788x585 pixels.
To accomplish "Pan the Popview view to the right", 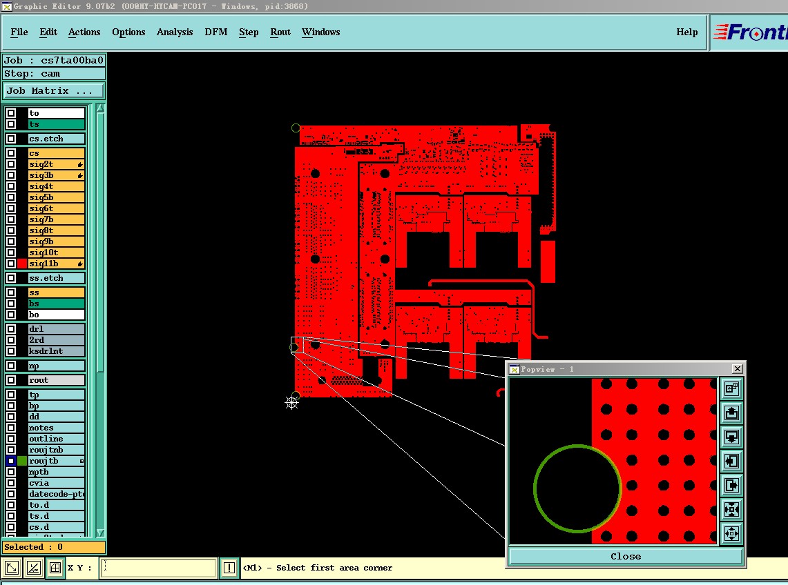I will tap(732, 485).
